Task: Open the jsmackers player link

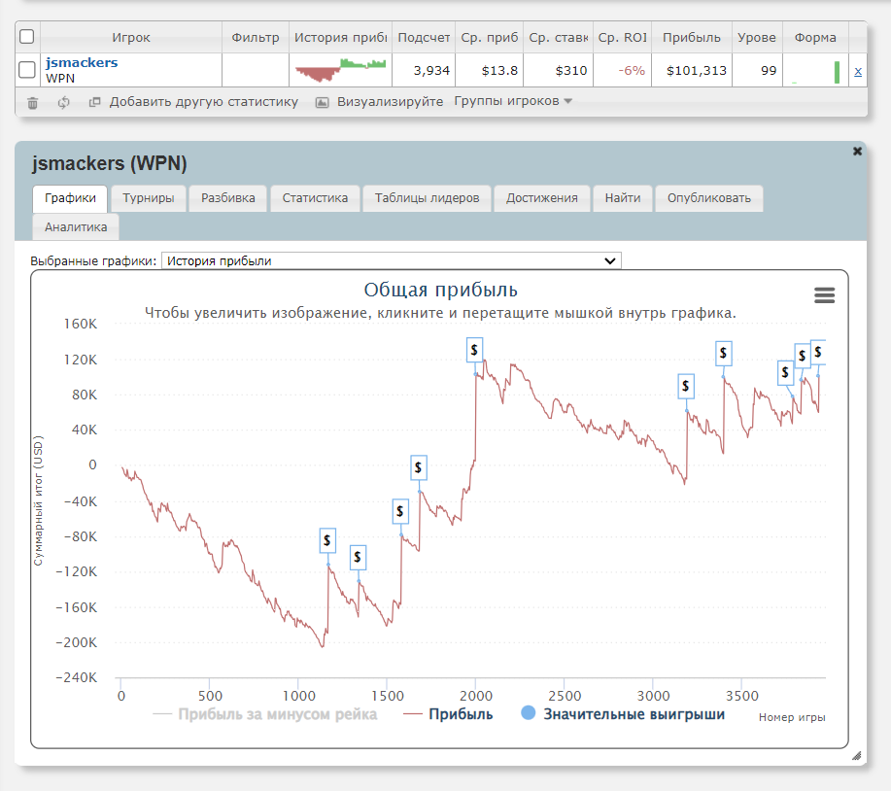Action: tap(82, 63)
